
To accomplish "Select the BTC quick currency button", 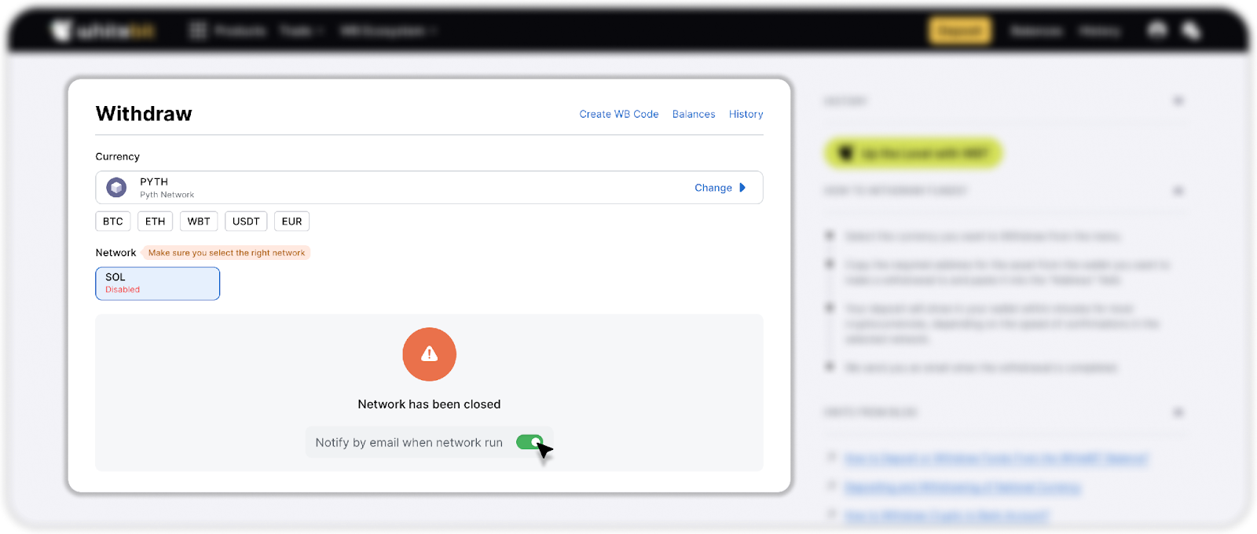I will [x=113, y=221].
